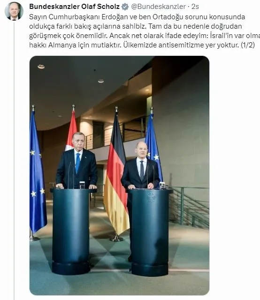Click the ceiling spotlight in the photo

(x=41, y=67)
